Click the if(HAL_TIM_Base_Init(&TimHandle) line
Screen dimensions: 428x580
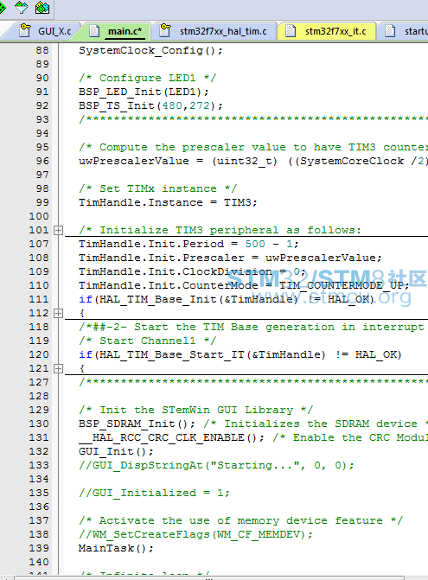pos(227,299)
